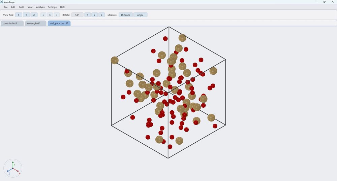This screenshot has width=337, height=181.
Task: Activate the Distance measure tool
Action: pyautogui.click(x=125, y=15)
